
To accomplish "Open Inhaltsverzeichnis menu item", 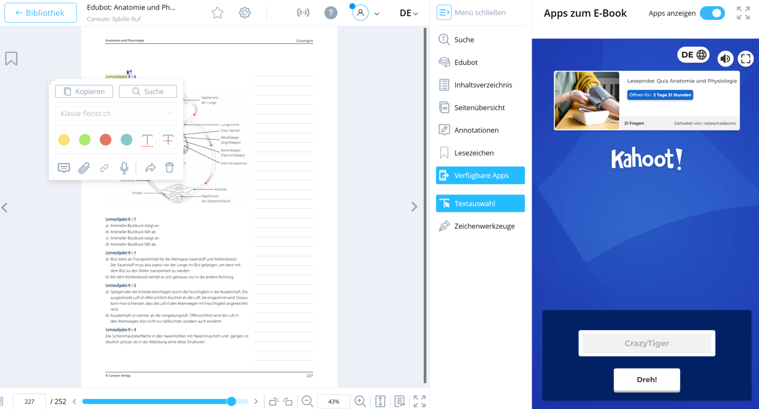I will pyautogui.click(x=480, y=85).
